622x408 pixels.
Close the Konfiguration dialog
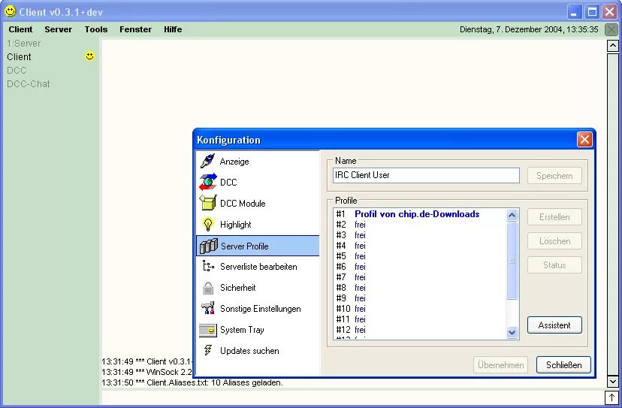pyautogui.click(x=584, y=139)
